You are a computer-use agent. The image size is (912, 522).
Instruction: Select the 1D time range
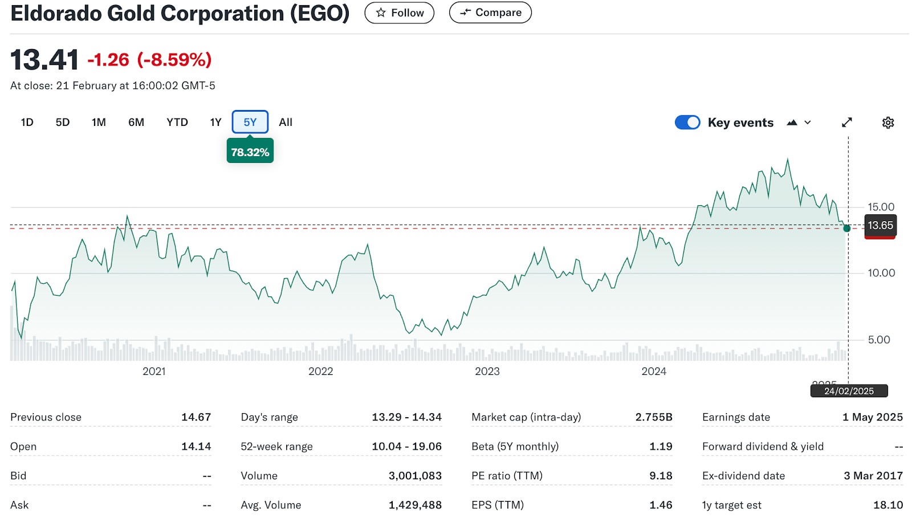click(x=27, y=122)
